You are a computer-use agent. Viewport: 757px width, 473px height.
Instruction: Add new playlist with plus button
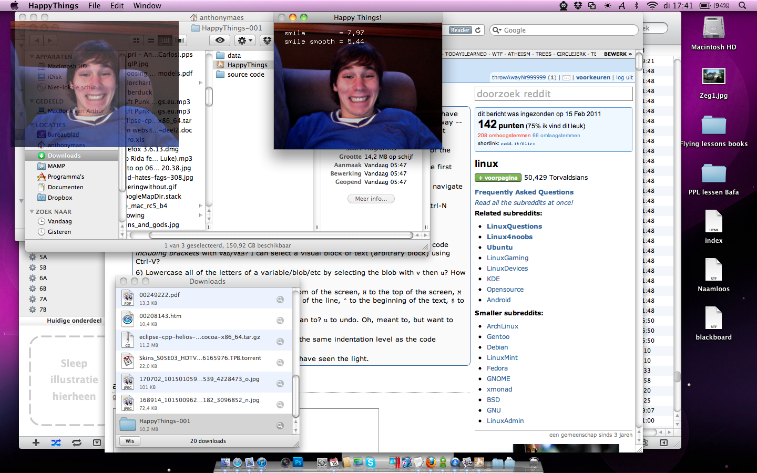click(36, 443)
